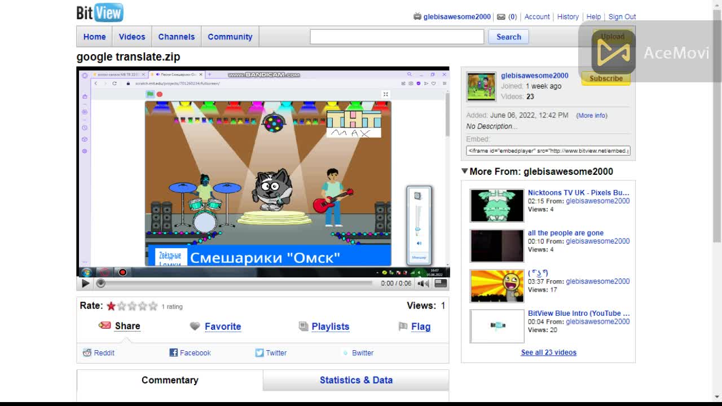Open glebisawesome2000 profile link in header
This screenshot has height=406, width=722.
[x=457, y=17]
